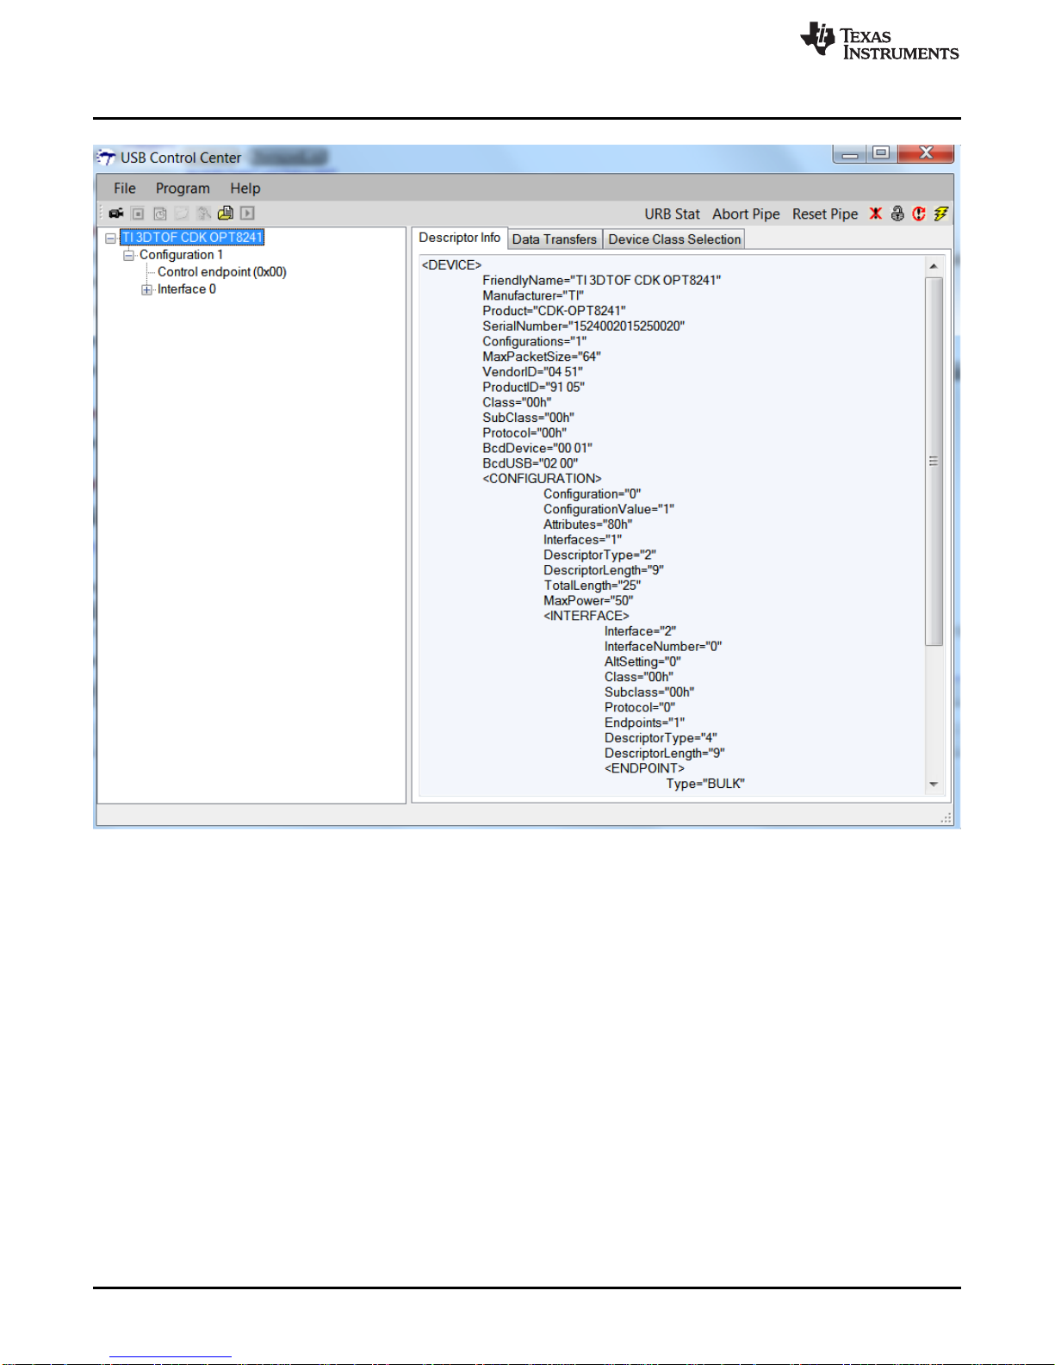1055x1365 pixels.
Task: Click the <CONFIGURATION> tag line
Action: tap(542, 479)
